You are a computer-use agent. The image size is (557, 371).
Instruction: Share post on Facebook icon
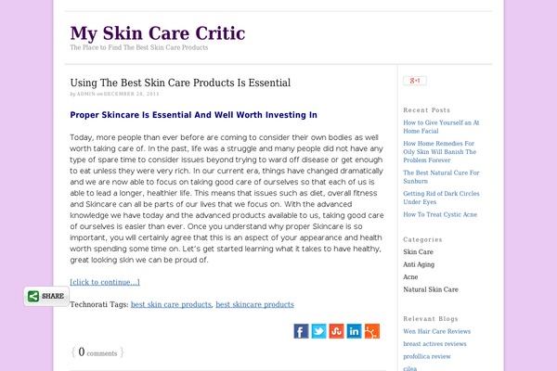[x=301, y=331]
